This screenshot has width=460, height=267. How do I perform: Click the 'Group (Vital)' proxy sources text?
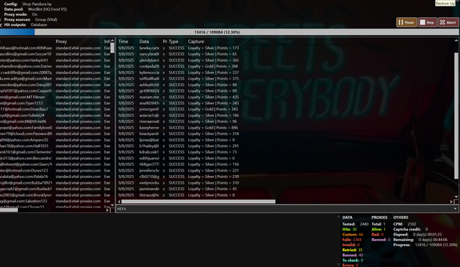click(x=46, y=19)
